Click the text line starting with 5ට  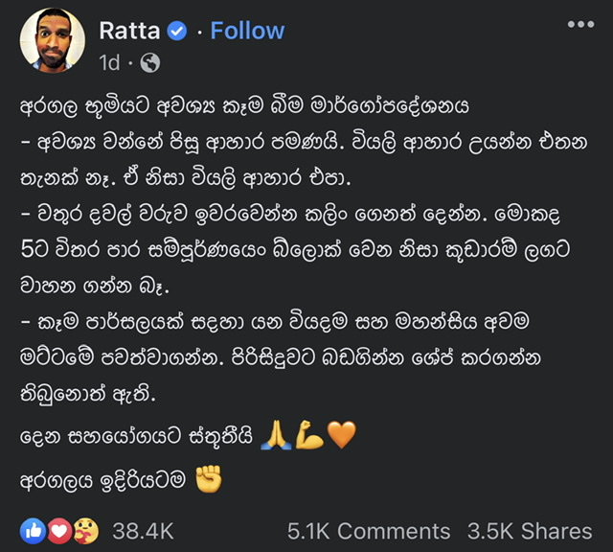(x=295, y=250)
